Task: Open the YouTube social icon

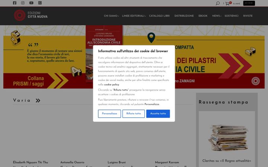Action: [x=31, y=3]
